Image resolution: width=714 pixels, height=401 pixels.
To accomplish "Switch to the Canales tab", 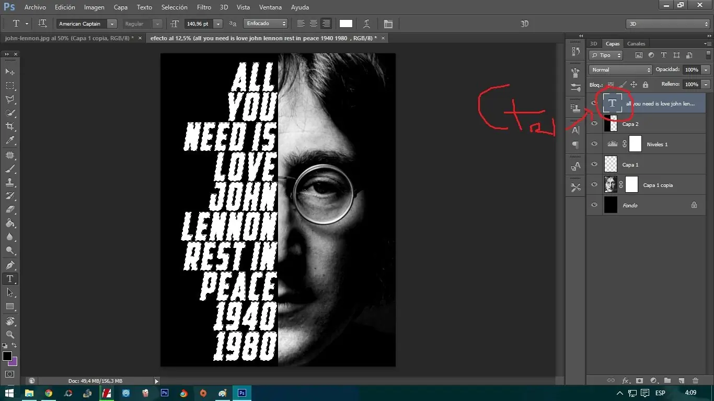I will (636, 43).
